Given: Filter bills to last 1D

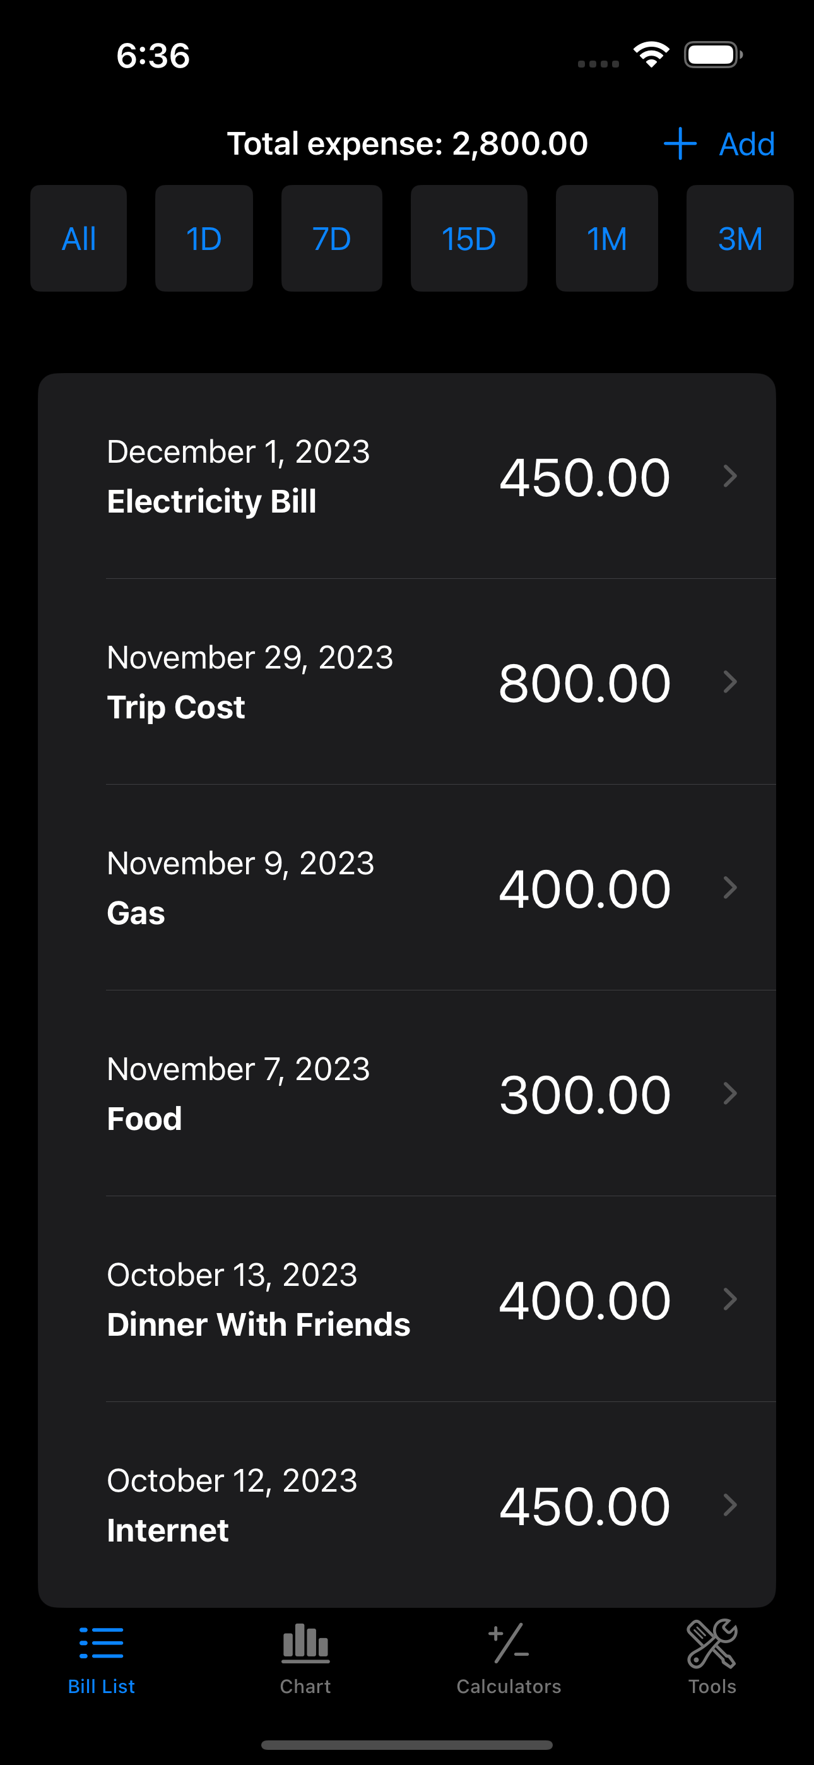Looking at the screenshot, I should click(x=203, y=239).
